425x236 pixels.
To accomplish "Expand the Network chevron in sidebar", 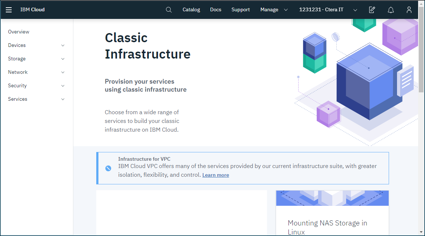I will pos(62,72).
